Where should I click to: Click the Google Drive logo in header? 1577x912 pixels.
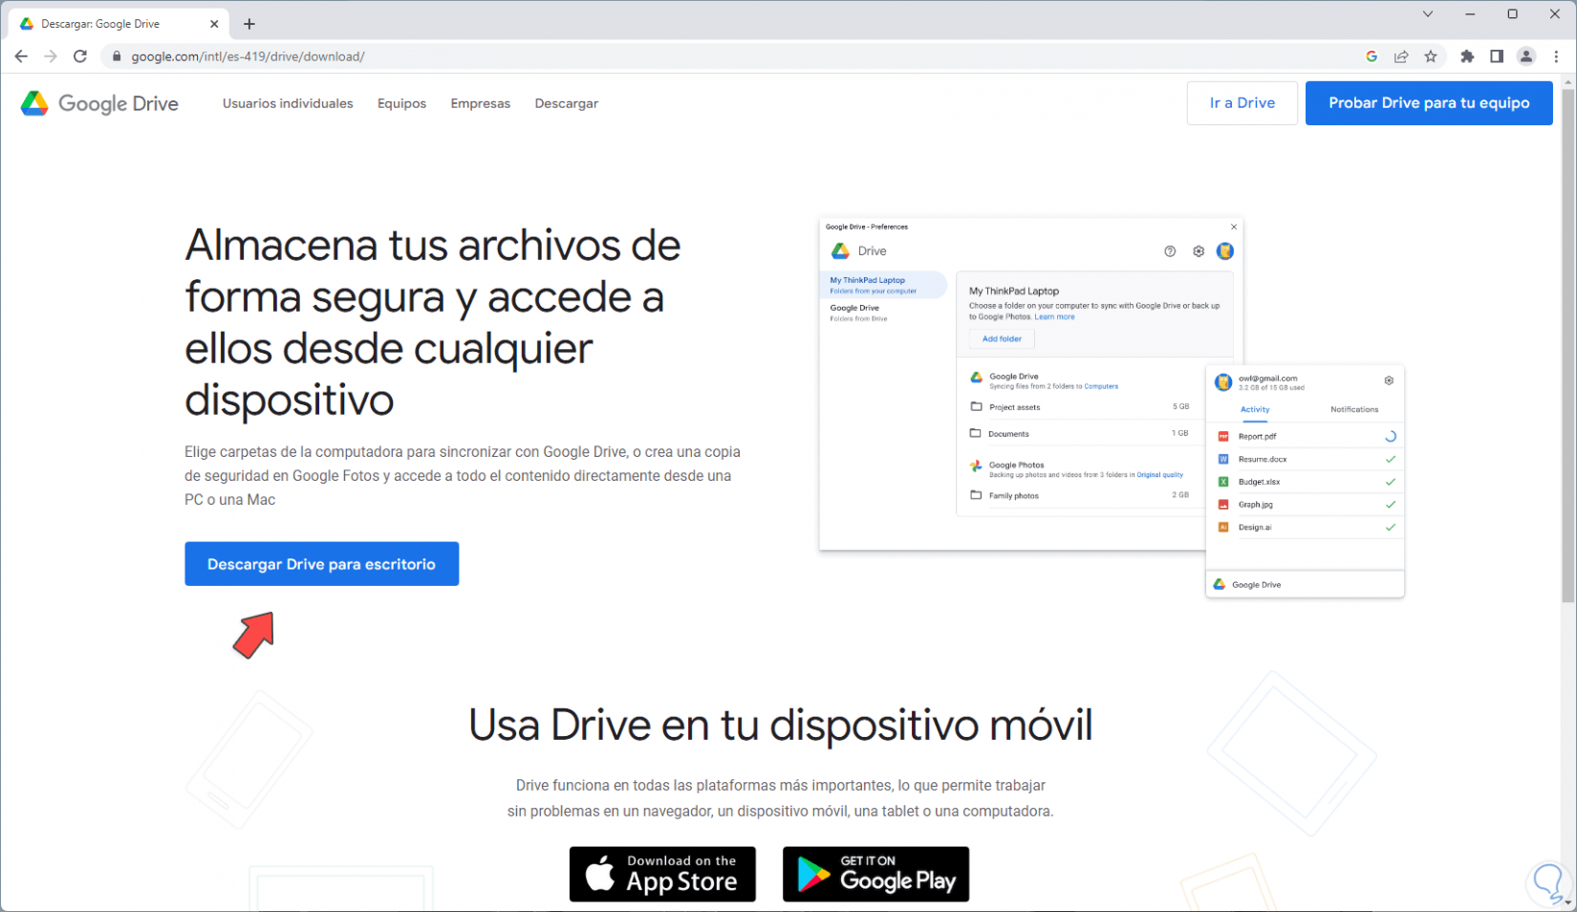tap(99, 103)
